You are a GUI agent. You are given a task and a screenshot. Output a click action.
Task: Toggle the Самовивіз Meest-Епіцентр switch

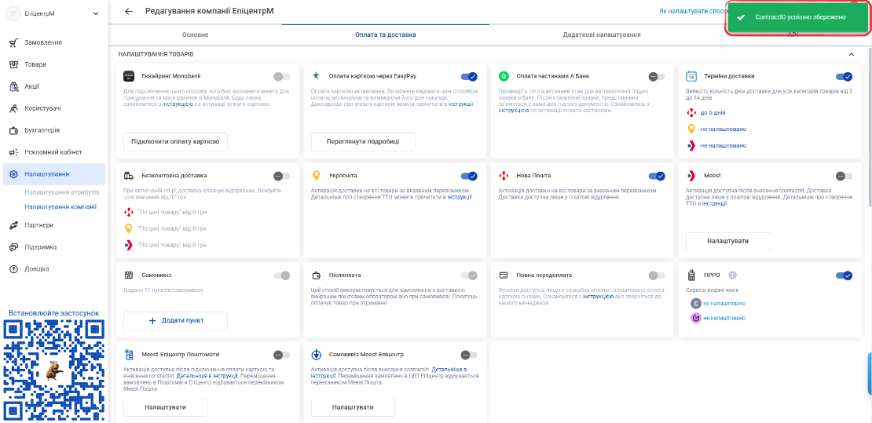469,355
